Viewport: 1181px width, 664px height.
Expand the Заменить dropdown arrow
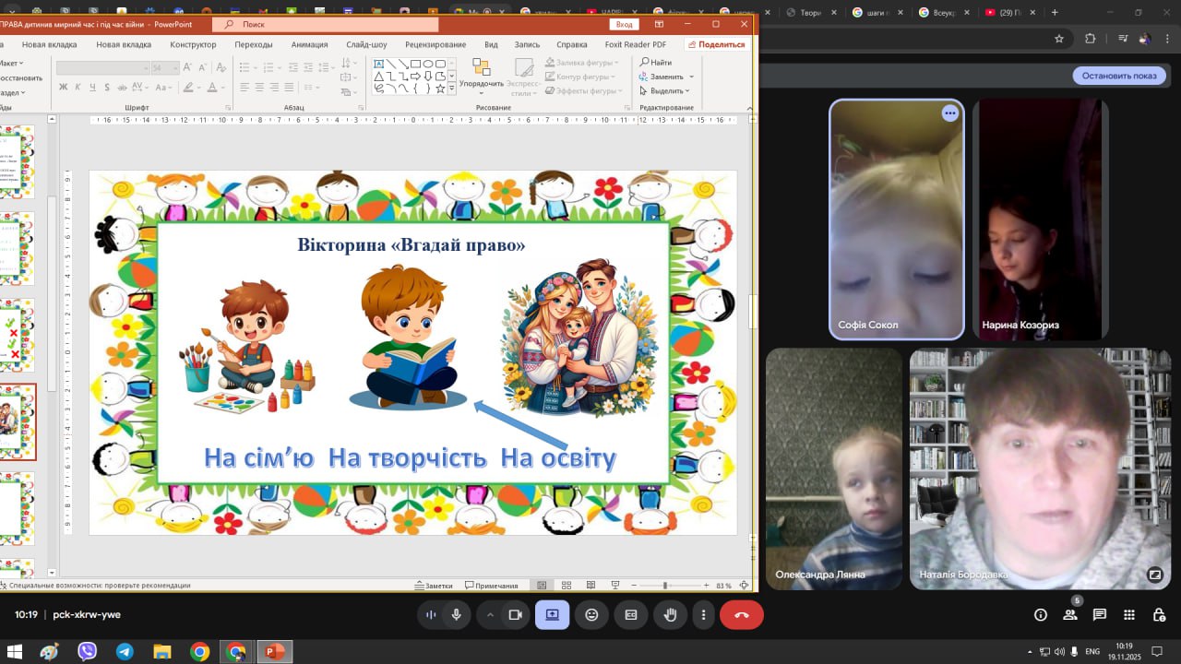tap(690, 77)
